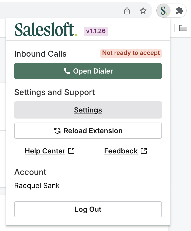Viewport: 191px width, 231px height.
Task: Click the reload arrows icon on Reload Extension
Action: [x=57, y=131]
